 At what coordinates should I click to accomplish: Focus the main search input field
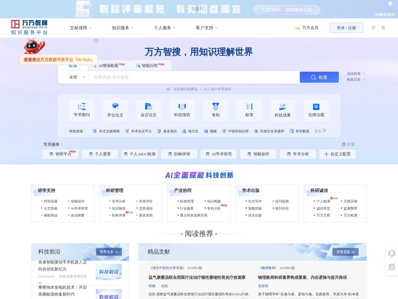194,77
